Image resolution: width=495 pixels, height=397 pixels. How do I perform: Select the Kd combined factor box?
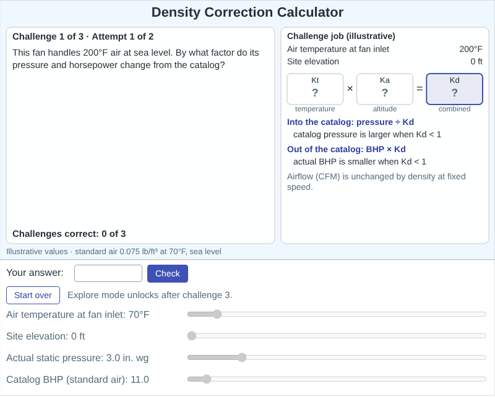click(455, 89)
